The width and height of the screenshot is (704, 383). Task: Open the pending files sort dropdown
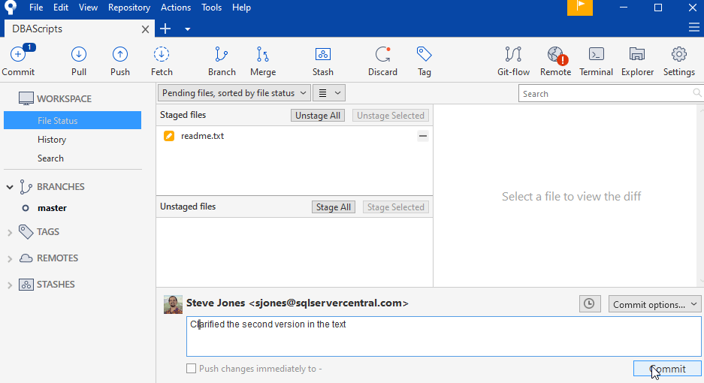tap(234, 93)
